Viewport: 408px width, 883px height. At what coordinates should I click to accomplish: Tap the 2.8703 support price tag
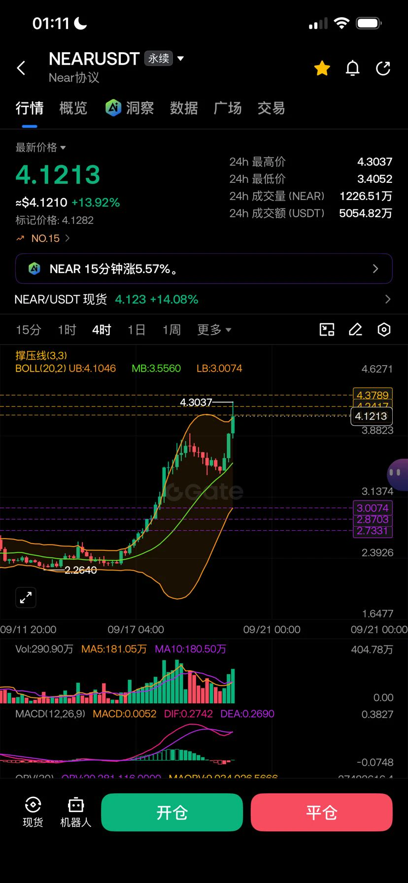click(x=373, y=519)
